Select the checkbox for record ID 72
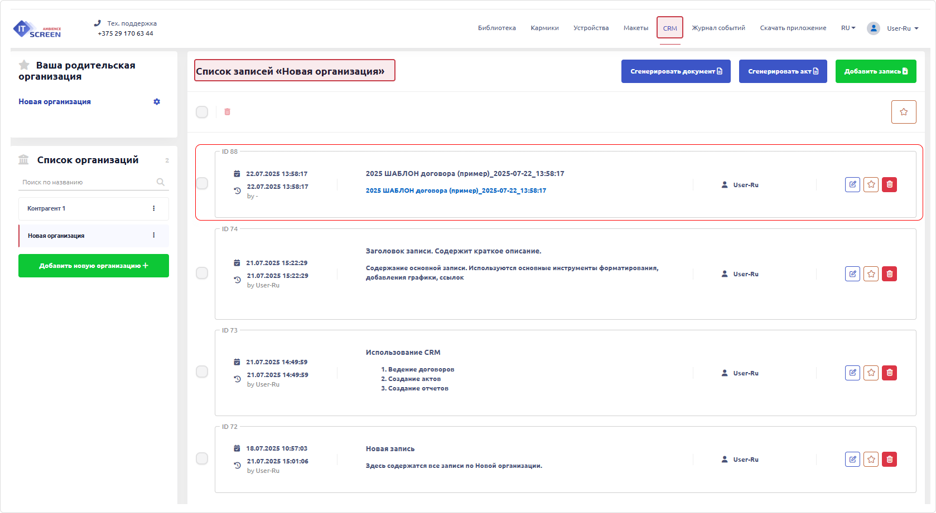The image size is (936, 513). point(202,459)
